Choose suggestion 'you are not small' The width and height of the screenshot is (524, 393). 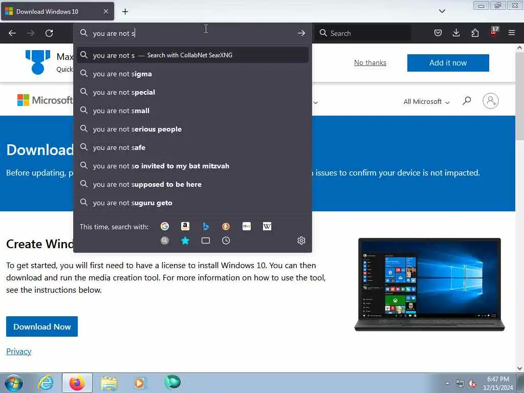192,111
